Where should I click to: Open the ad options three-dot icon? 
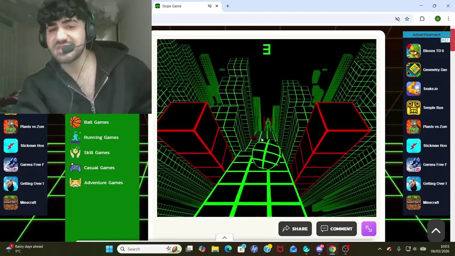point(448,40)
